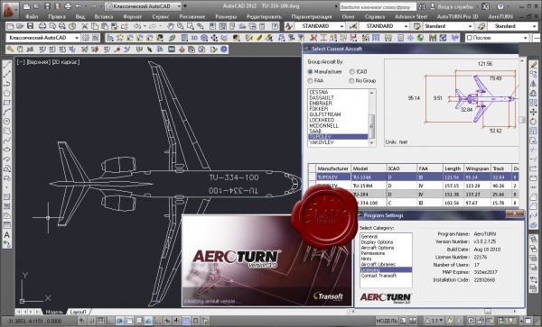Select the Circle draw tool
542x327 pixels.
click(7, 122)
